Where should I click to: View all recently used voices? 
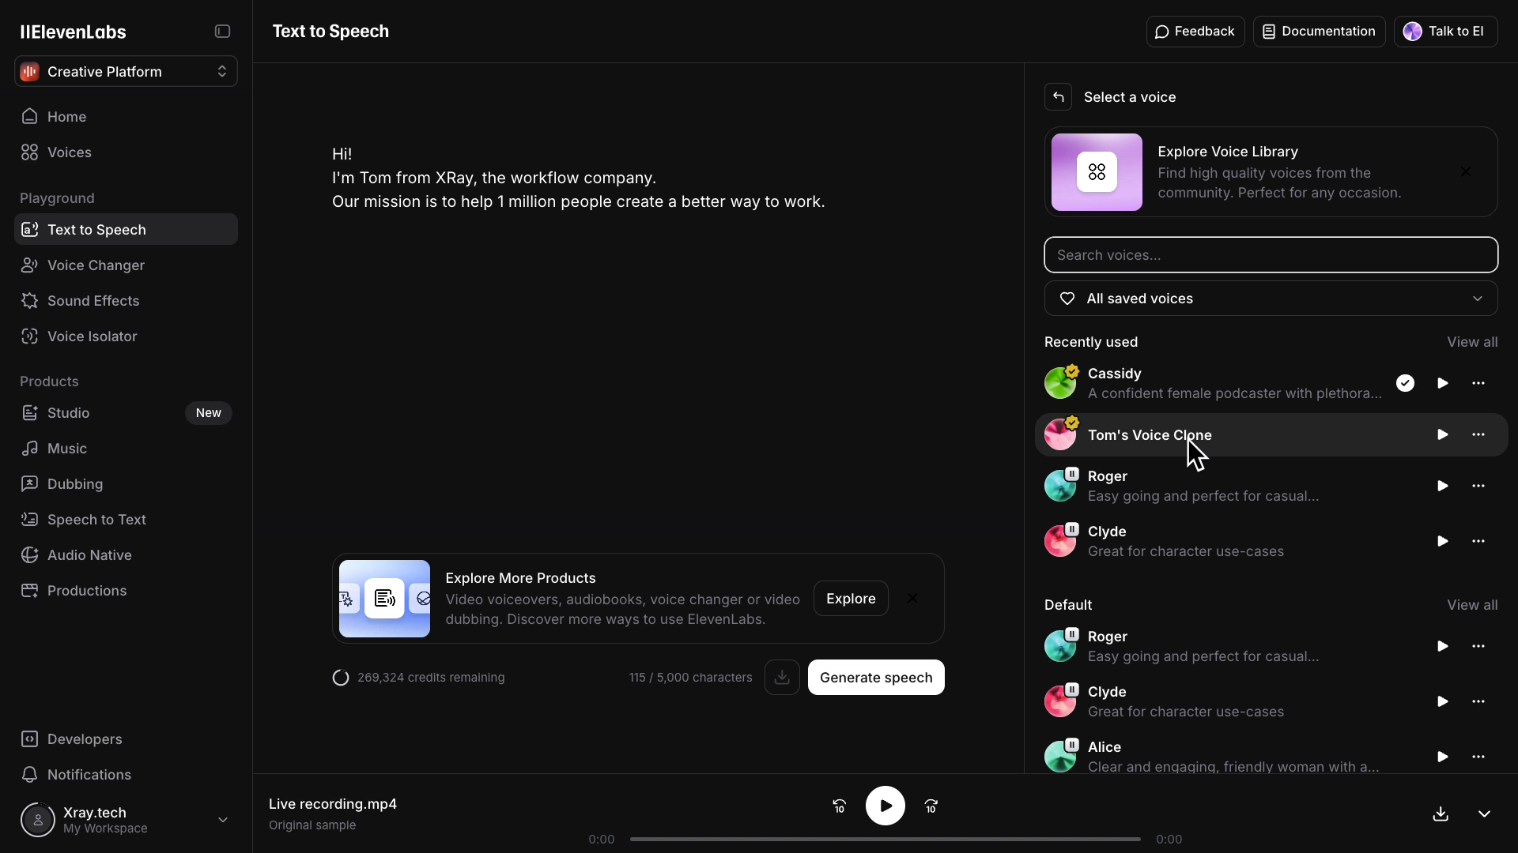[x=1472, y=342]
